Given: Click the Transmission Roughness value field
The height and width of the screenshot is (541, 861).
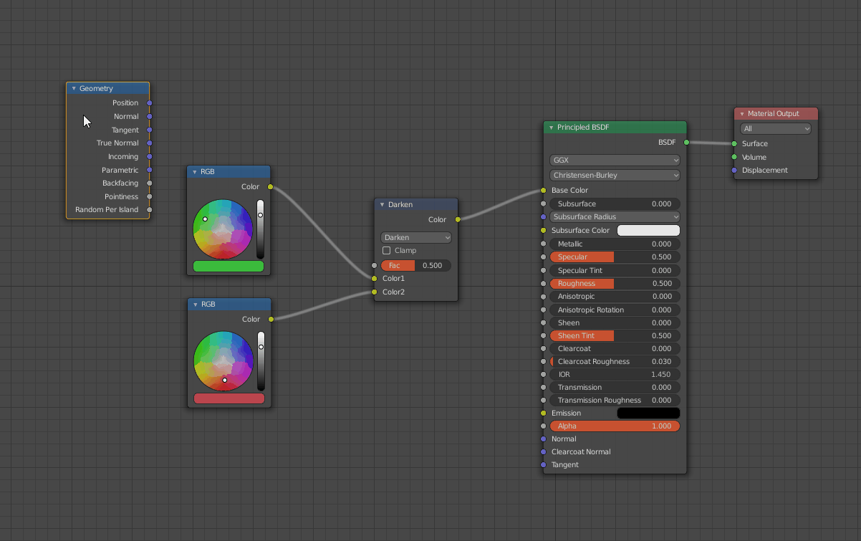Looking at the screenshot, I should [x=615, y=401].
